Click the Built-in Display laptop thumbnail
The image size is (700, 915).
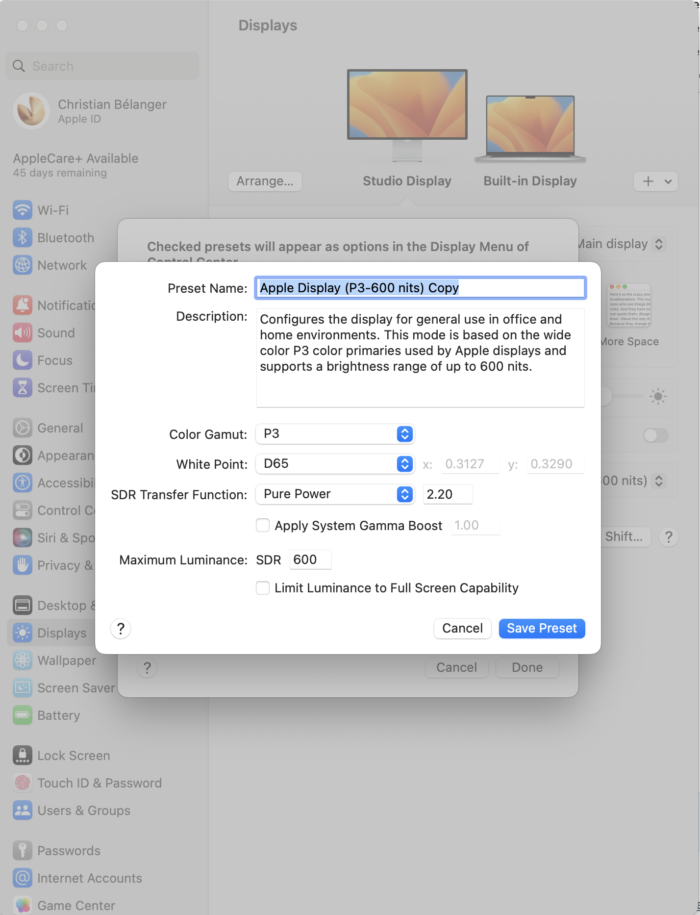pos(530,129)
